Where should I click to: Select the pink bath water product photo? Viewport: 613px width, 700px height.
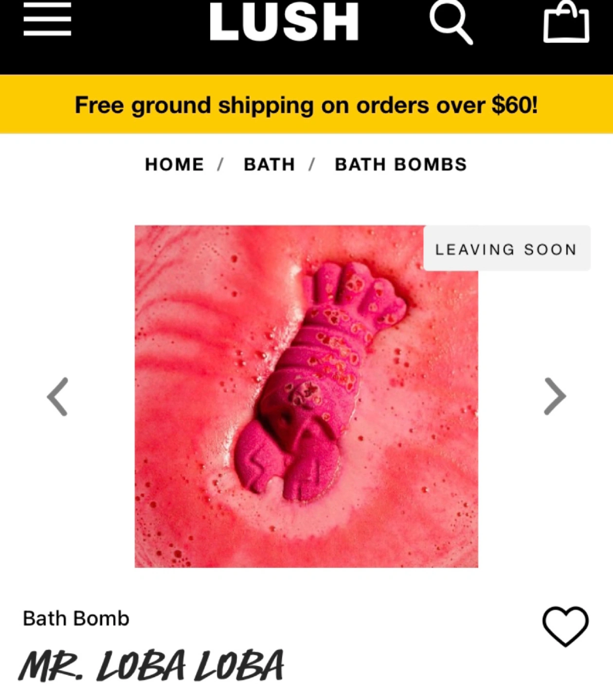pos(306,396)
